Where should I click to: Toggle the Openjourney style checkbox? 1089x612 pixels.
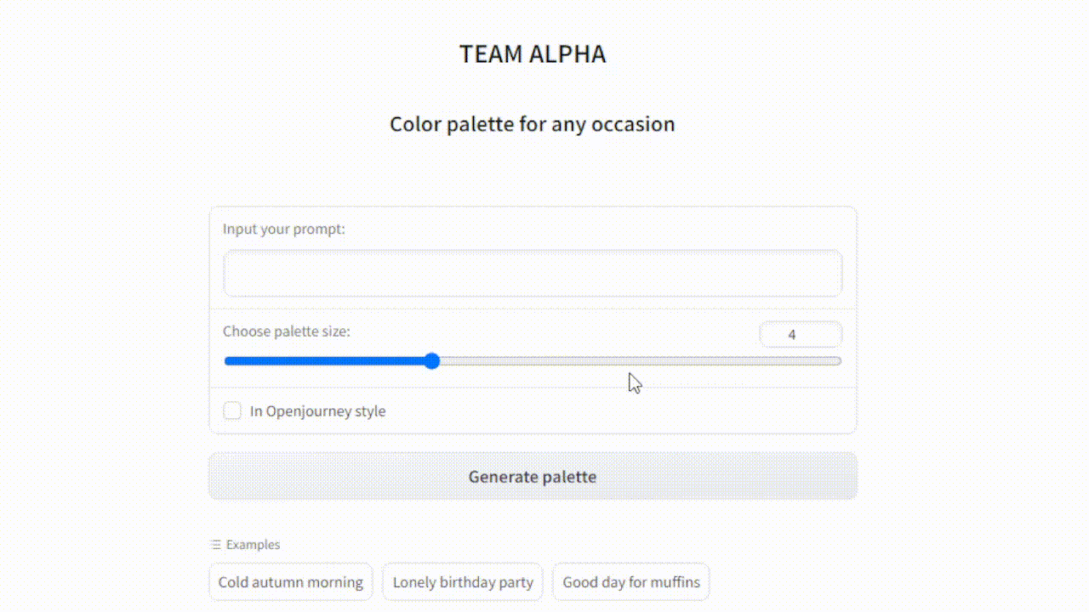point(232,411)
